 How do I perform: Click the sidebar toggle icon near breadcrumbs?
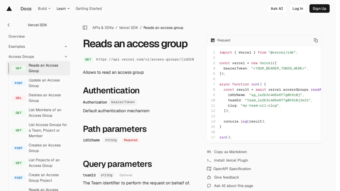pos(85,28)
